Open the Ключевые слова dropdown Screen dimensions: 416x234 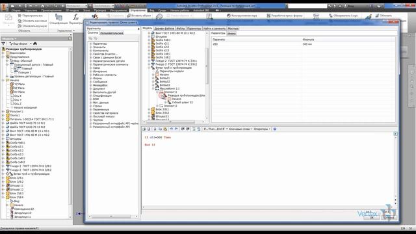(x=240, y=129)
